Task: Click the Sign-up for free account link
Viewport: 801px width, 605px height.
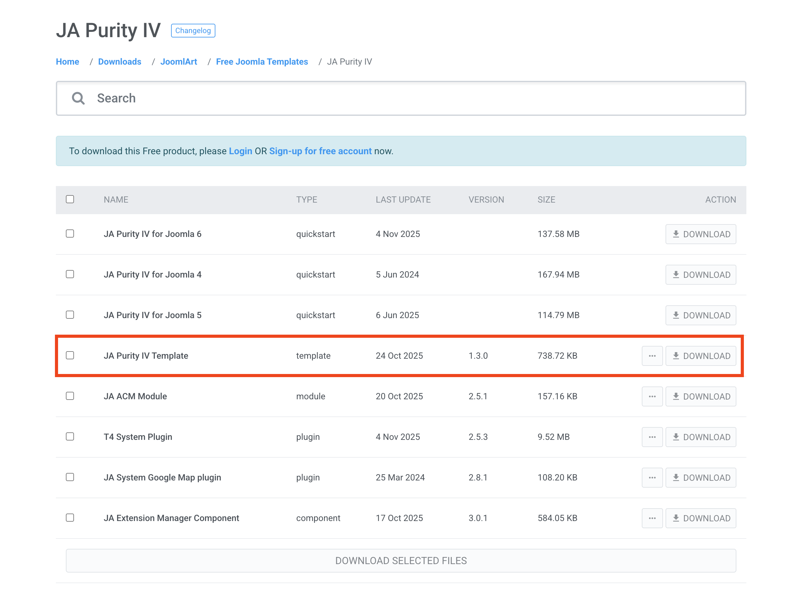Action: (320, 151)
